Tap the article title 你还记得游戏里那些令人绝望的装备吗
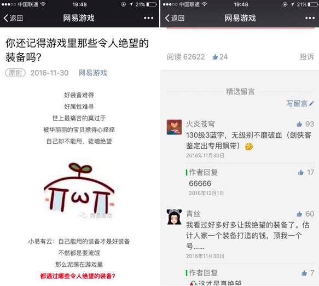Screen dimensions: 319x286 pyautogui.click(x=77, y=50)
